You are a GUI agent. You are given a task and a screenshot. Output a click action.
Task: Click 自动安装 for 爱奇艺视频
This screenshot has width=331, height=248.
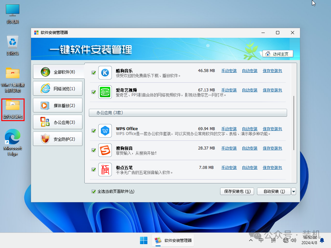[x=250, y=90]
